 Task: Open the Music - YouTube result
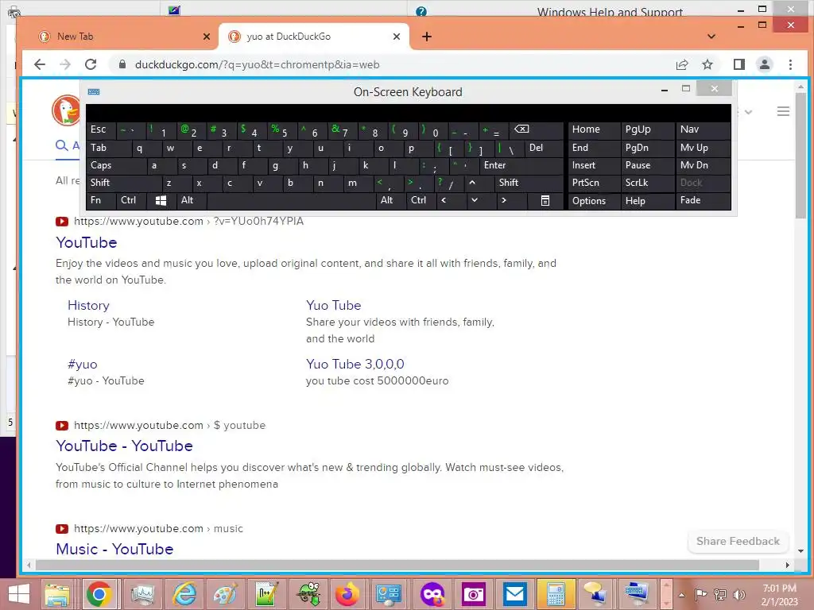114,549
